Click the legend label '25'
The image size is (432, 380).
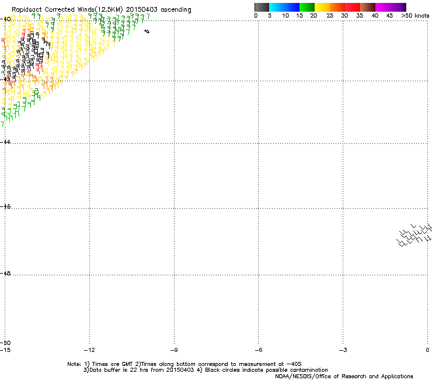pyautogui.click(x=329, y=16)
